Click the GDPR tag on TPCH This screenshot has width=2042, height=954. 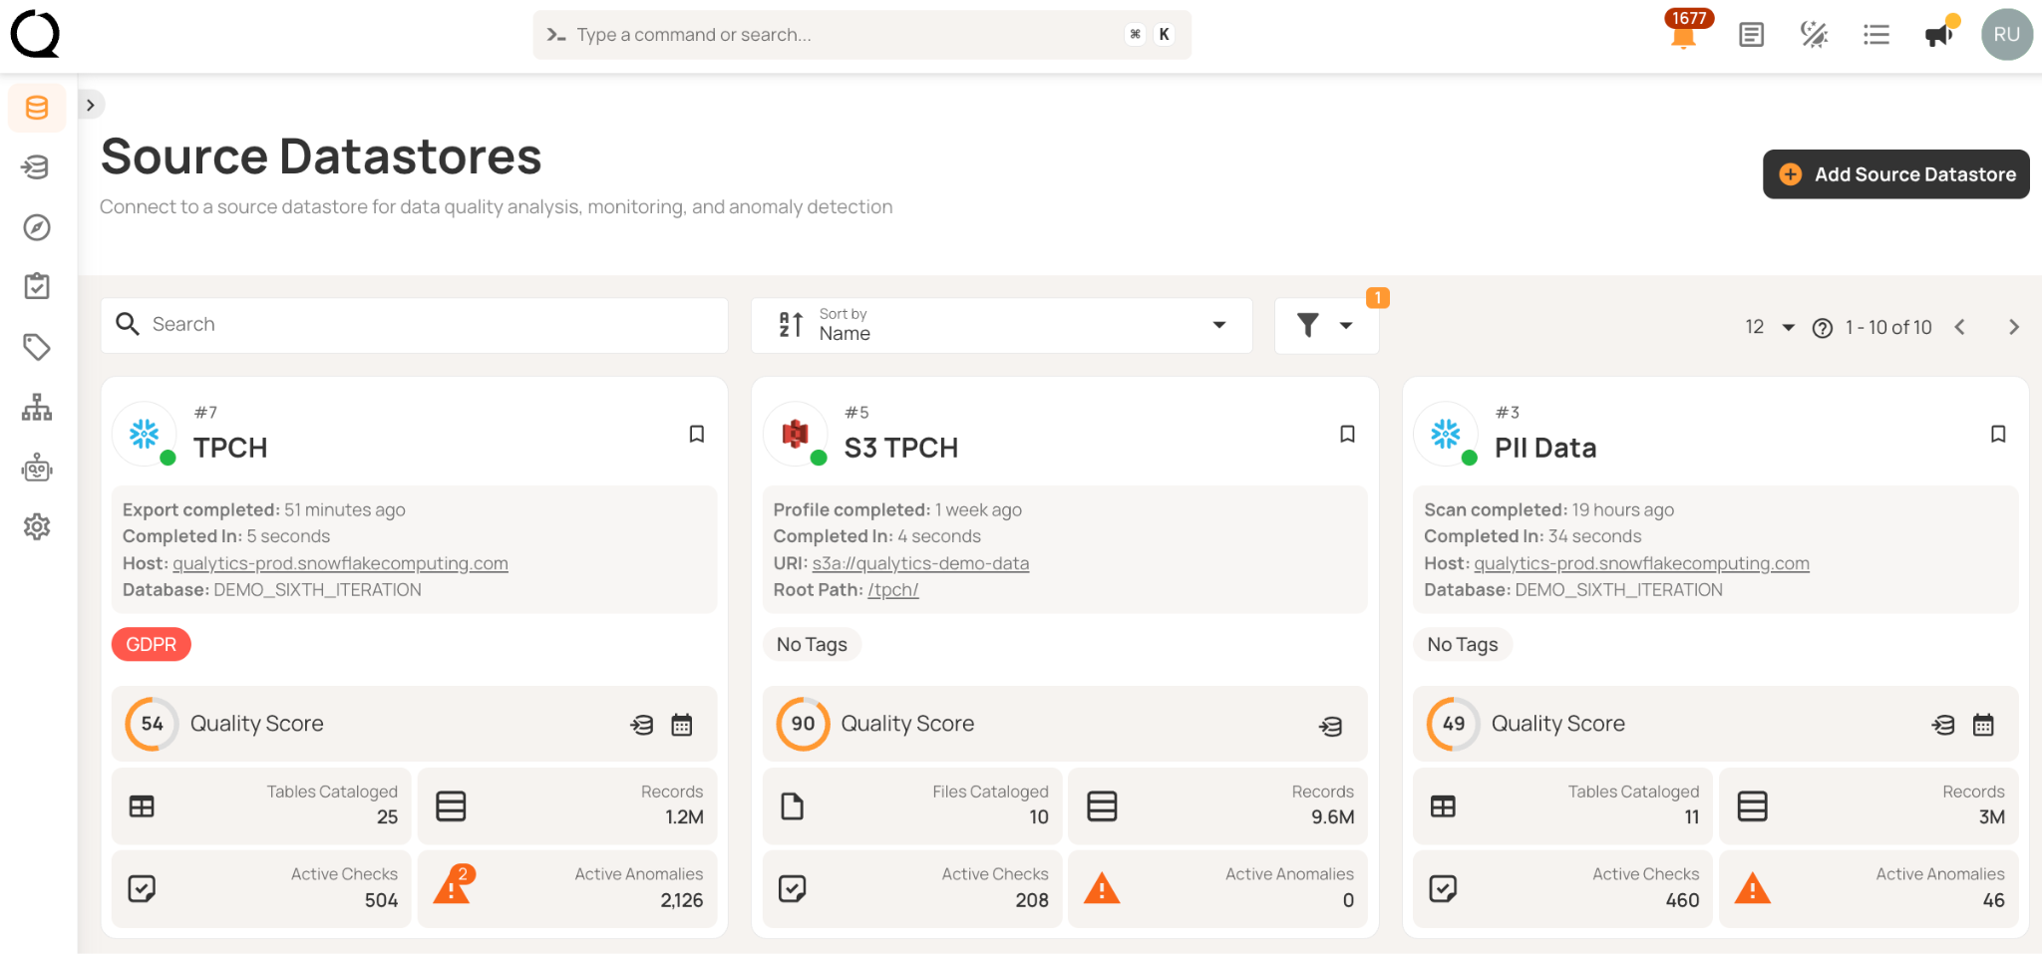pyautogui.click(x=152, y=644)
